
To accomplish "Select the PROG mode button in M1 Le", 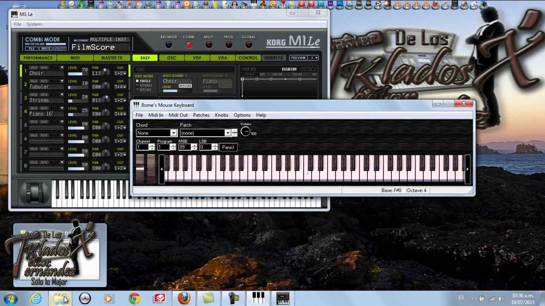I will [229, 45].
